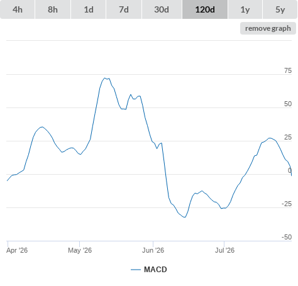Click the Jul '26 axis label
The width and height of the screenshot is (298, 286).
(x=224, y=250)
